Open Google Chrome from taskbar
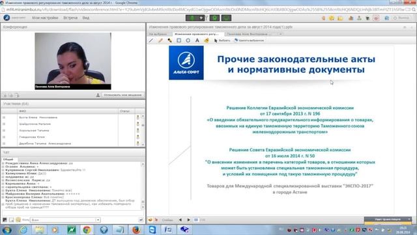 pos(87,230)
